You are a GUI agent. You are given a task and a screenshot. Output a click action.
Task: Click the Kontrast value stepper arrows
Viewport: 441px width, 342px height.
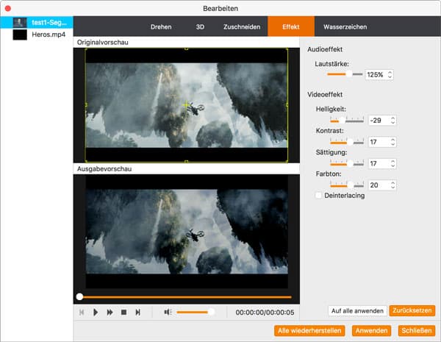(x=393, y=142)
